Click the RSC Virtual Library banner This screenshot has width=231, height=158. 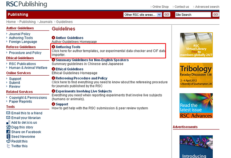(x=196, y=45)
